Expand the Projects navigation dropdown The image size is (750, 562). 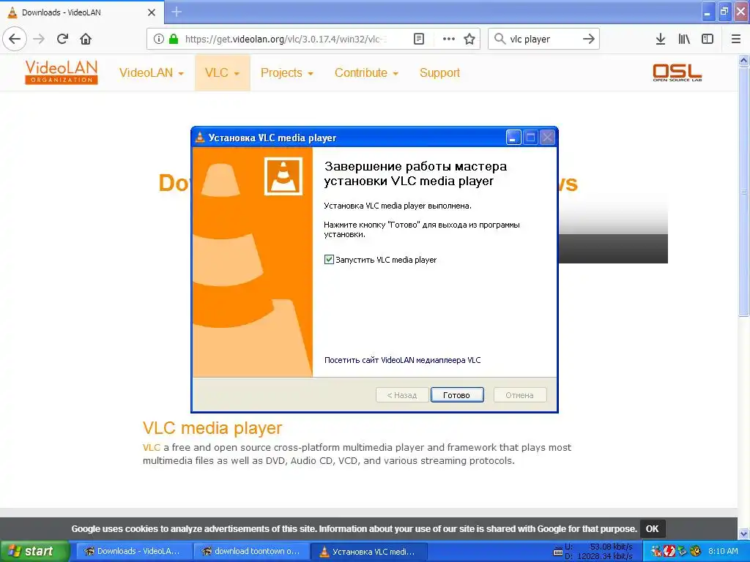coord(286,72)
